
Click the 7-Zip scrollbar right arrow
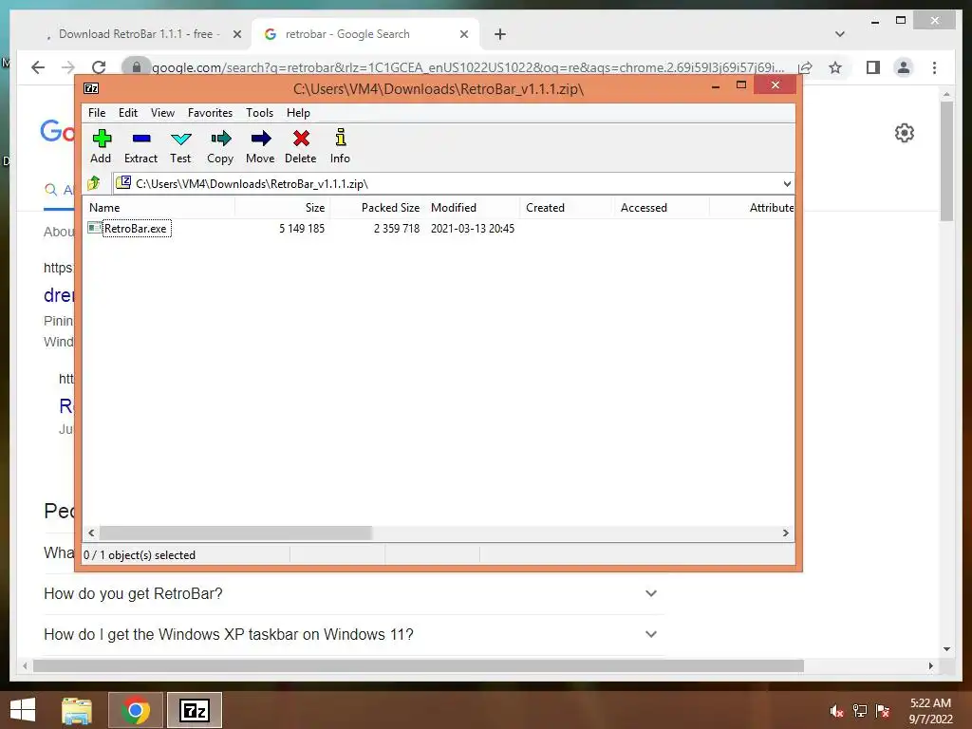(785, 533)
